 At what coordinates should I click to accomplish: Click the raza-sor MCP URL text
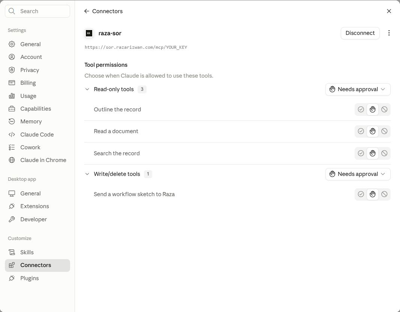136,47
